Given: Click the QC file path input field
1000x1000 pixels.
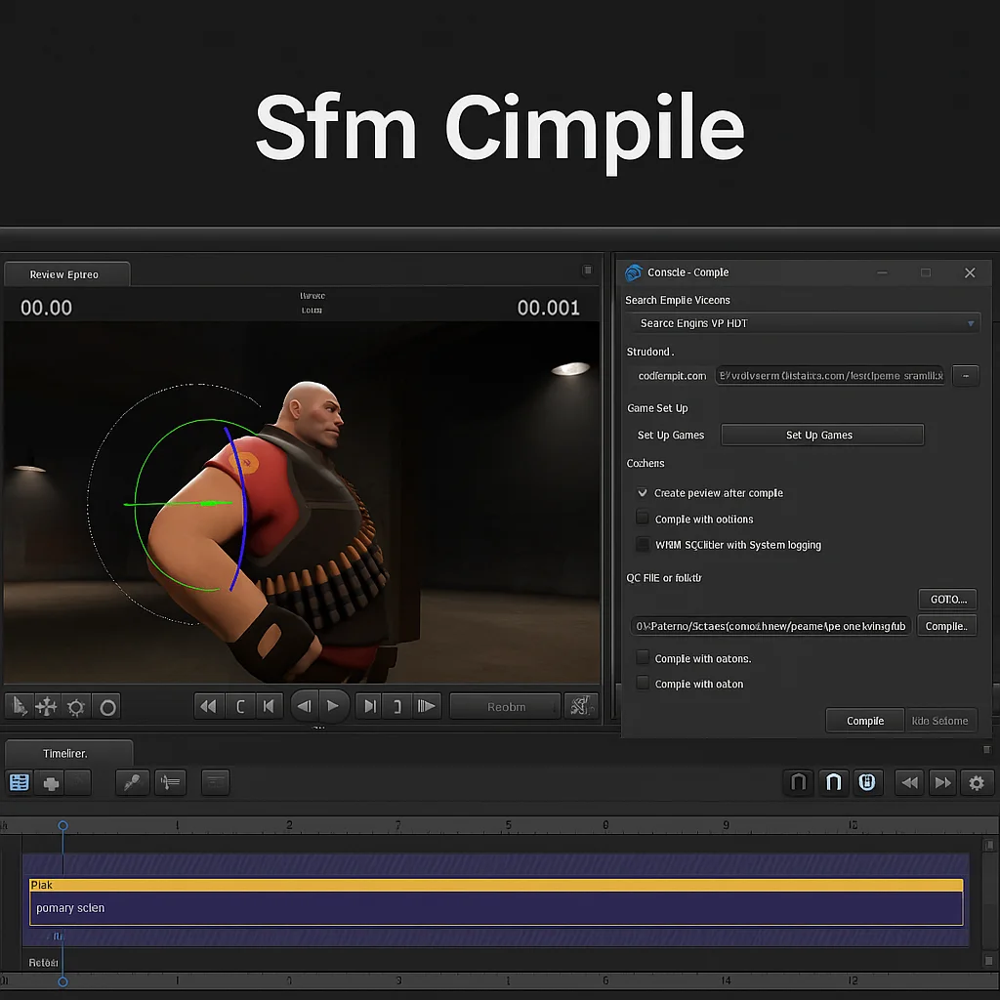Looking at the screenshot, I should (x=771, y=626).
